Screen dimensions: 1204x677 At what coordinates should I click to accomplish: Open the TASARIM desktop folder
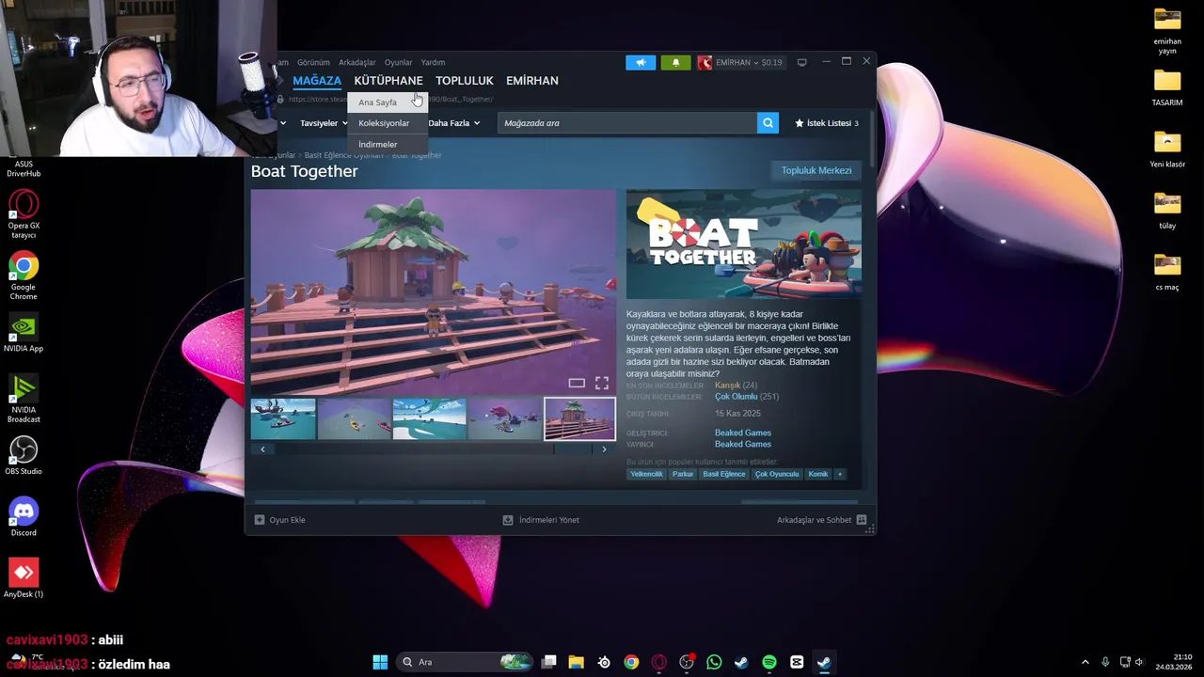(1167, 87)
